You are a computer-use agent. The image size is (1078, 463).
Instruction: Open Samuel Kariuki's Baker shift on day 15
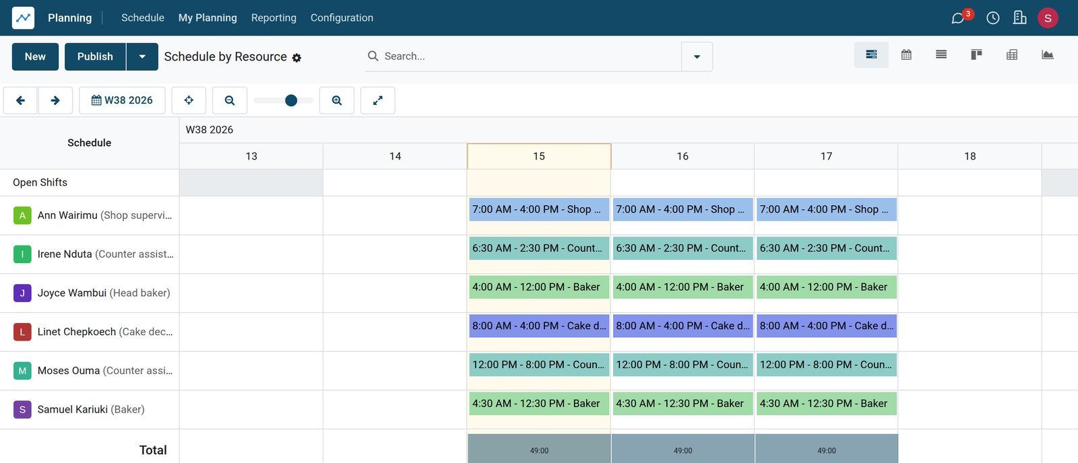pos(539,404)
